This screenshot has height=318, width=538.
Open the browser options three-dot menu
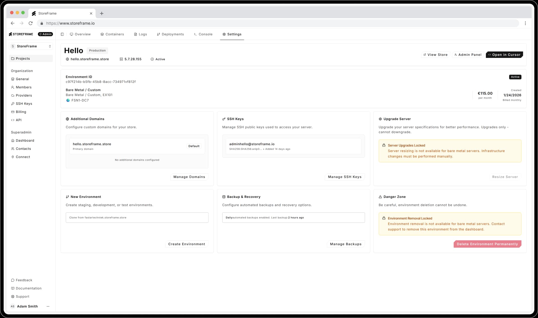tap(525, 23)
